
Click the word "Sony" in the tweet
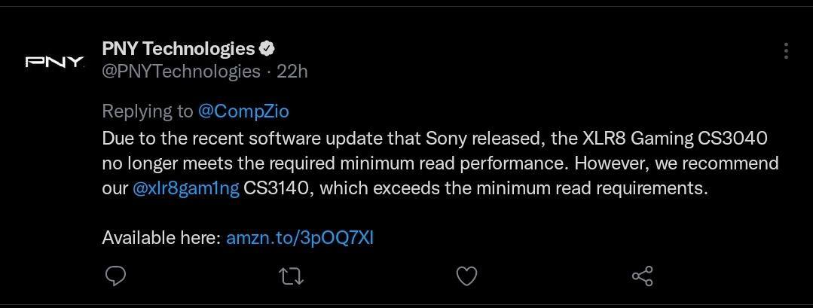pyautogui.click(x=446, y=139)
